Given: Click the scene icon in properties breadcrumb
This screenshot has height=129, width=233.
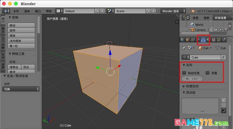Looking at the screenshot, I should coord(190,48).
